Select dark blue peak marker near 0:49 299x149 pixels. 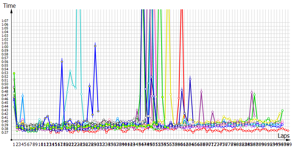[182, 90]
